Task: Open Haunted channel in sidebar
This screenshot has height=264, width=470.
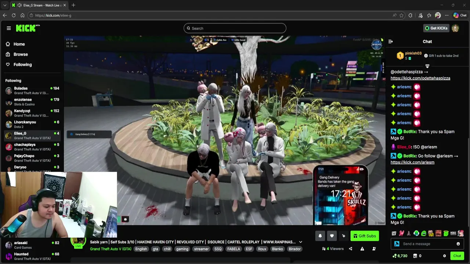Action: (x=32, y=256)
